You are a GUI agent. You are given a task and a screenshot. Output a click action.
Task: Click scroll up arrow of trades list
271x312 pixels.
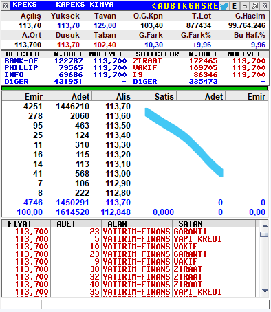click(265, 226)
